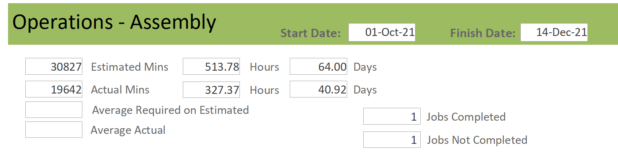Viewport: 618px width, 157px height.
Task: Select the Estimated Mins box with 30827
Action: pyautogui.click(x=54, y=66)
